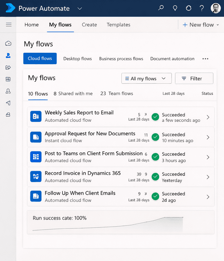Show the 10 flows list tab
The width and height of the screenshot is (224, 261).
38,94
